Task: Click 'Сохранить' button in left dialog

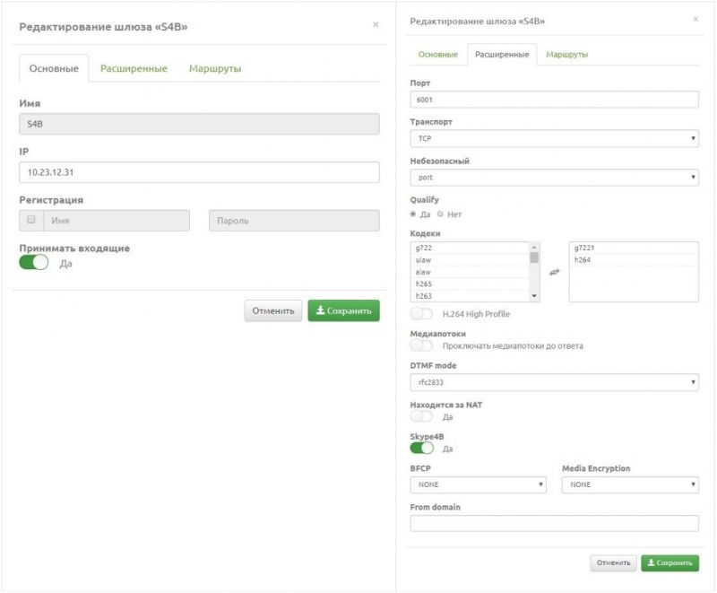Action: coord(343,310)
